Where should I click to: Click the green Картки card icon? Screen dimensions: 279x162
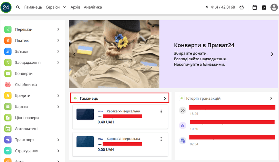(x=8, y=107)
